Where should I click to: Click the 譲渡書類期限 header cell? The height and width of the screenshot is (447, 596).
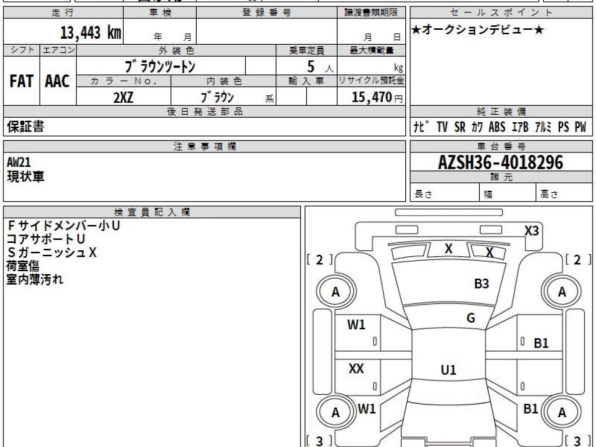(372, 13)
